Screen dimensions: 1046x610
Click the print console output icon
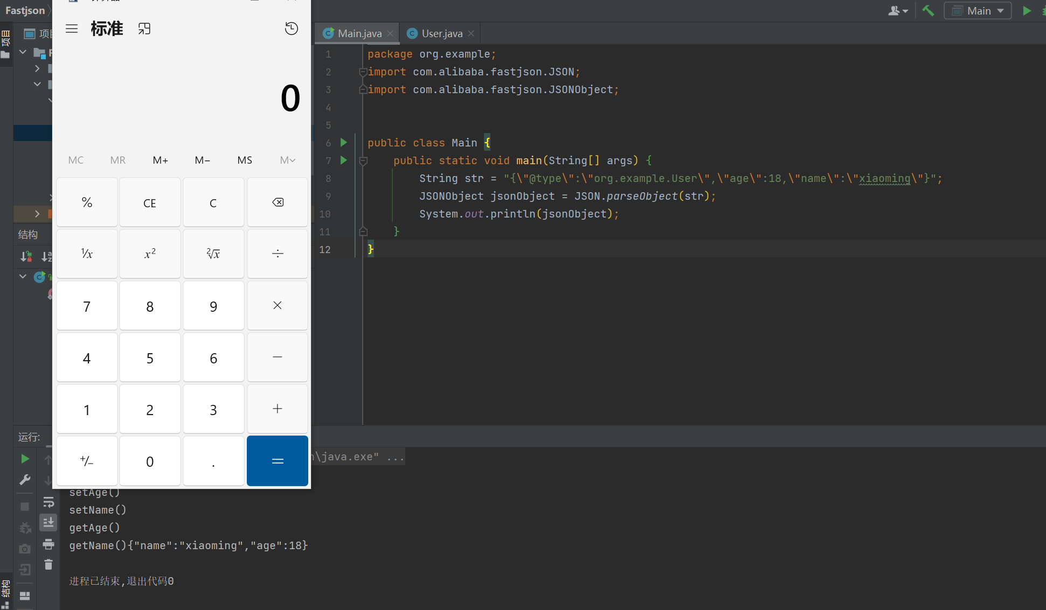pyautogui.click(x=49, y=544)
